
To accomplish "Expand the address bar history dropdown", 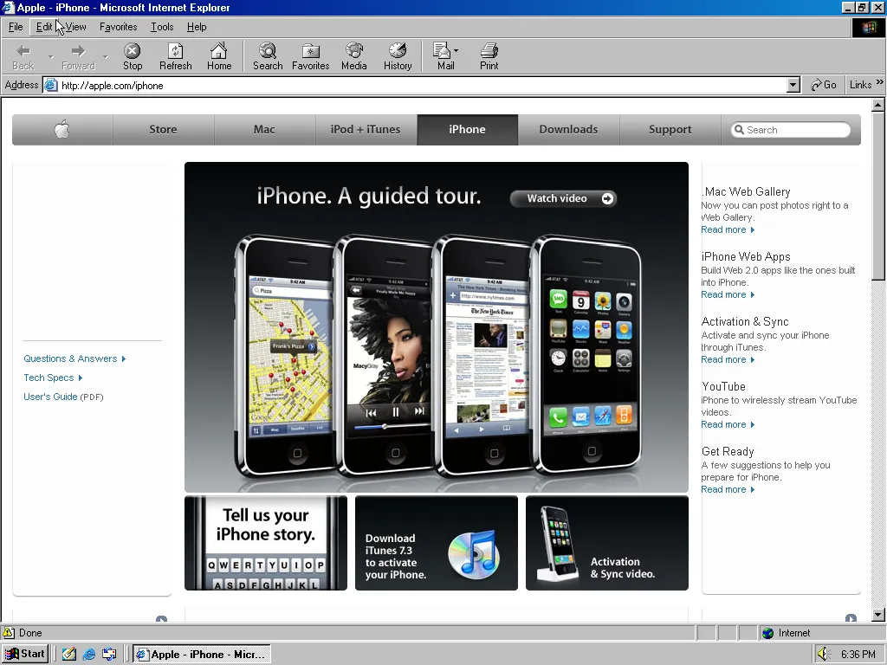I will pos(793,85).
